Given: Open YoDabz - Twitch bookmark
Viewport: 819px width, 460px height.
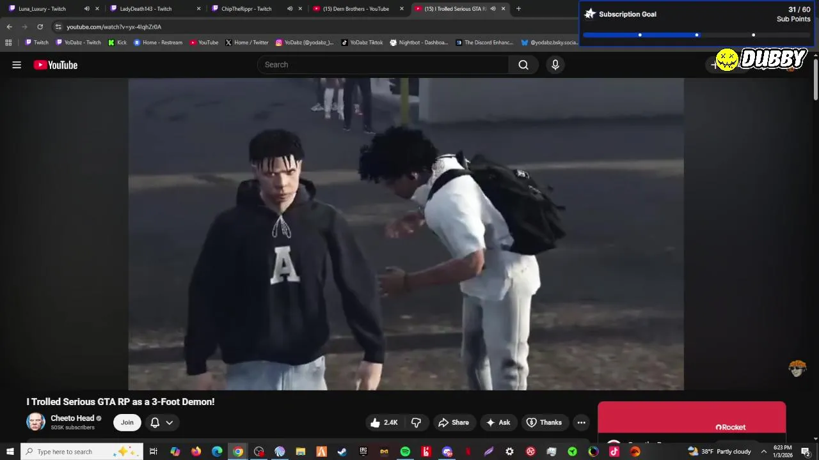Looking at the screenshot, I should pos(79,43).
